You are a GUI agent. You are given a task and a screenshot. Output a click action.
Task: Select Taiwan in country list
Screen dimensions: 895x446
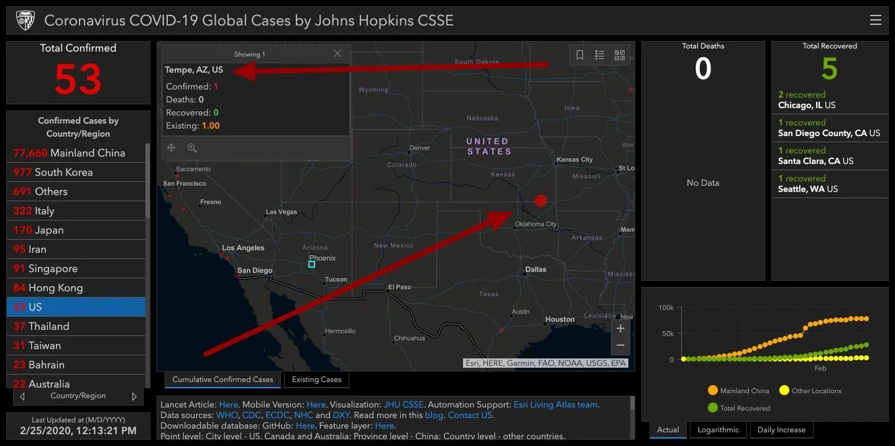coord(76,345)
